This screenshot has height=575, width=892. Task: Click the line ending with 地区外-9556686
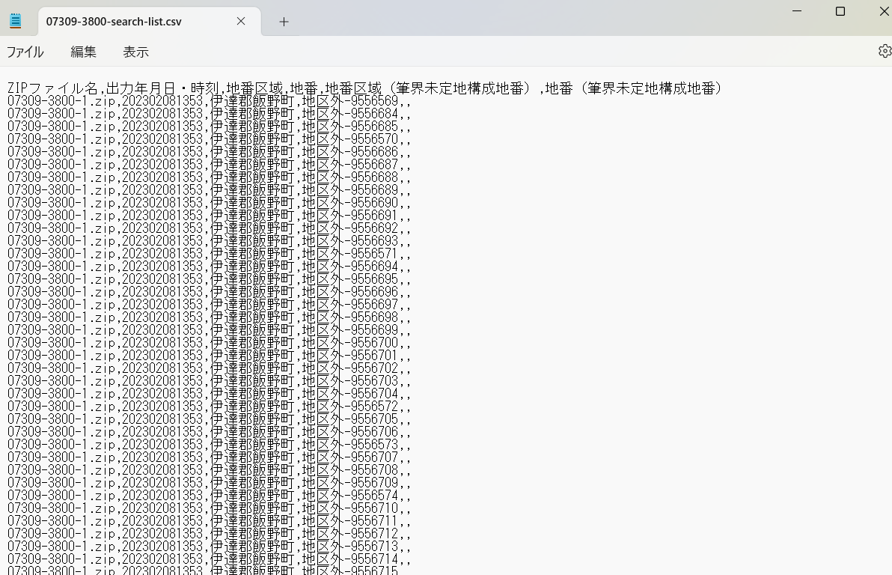click(209, 152)
